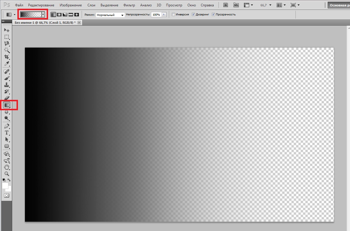Choose Reflected gradient style
This screenshot has height=231, width=350.
tap(71, 15)
